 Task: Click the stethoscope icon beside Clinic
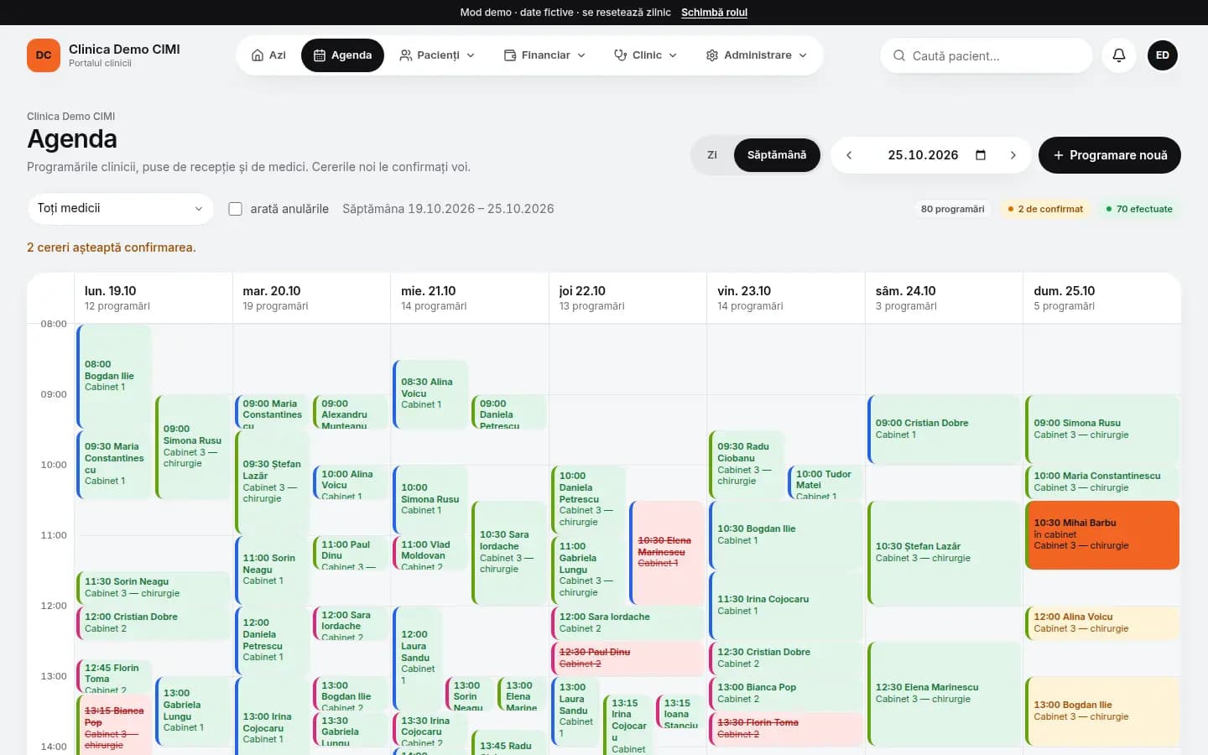tap(621, 55)
